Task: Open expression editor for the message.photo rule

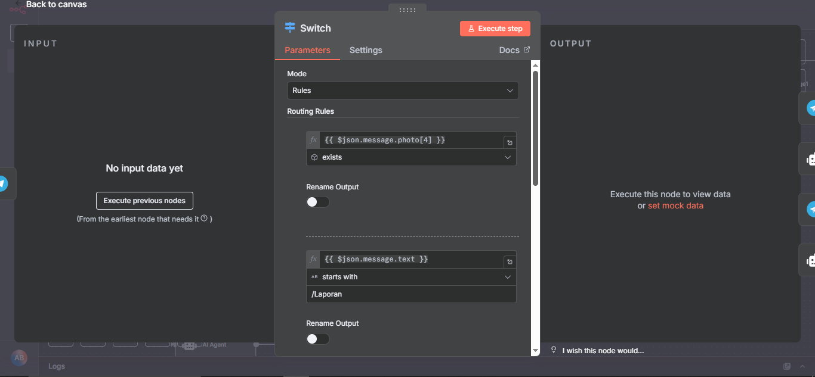Action: (509, 142)
